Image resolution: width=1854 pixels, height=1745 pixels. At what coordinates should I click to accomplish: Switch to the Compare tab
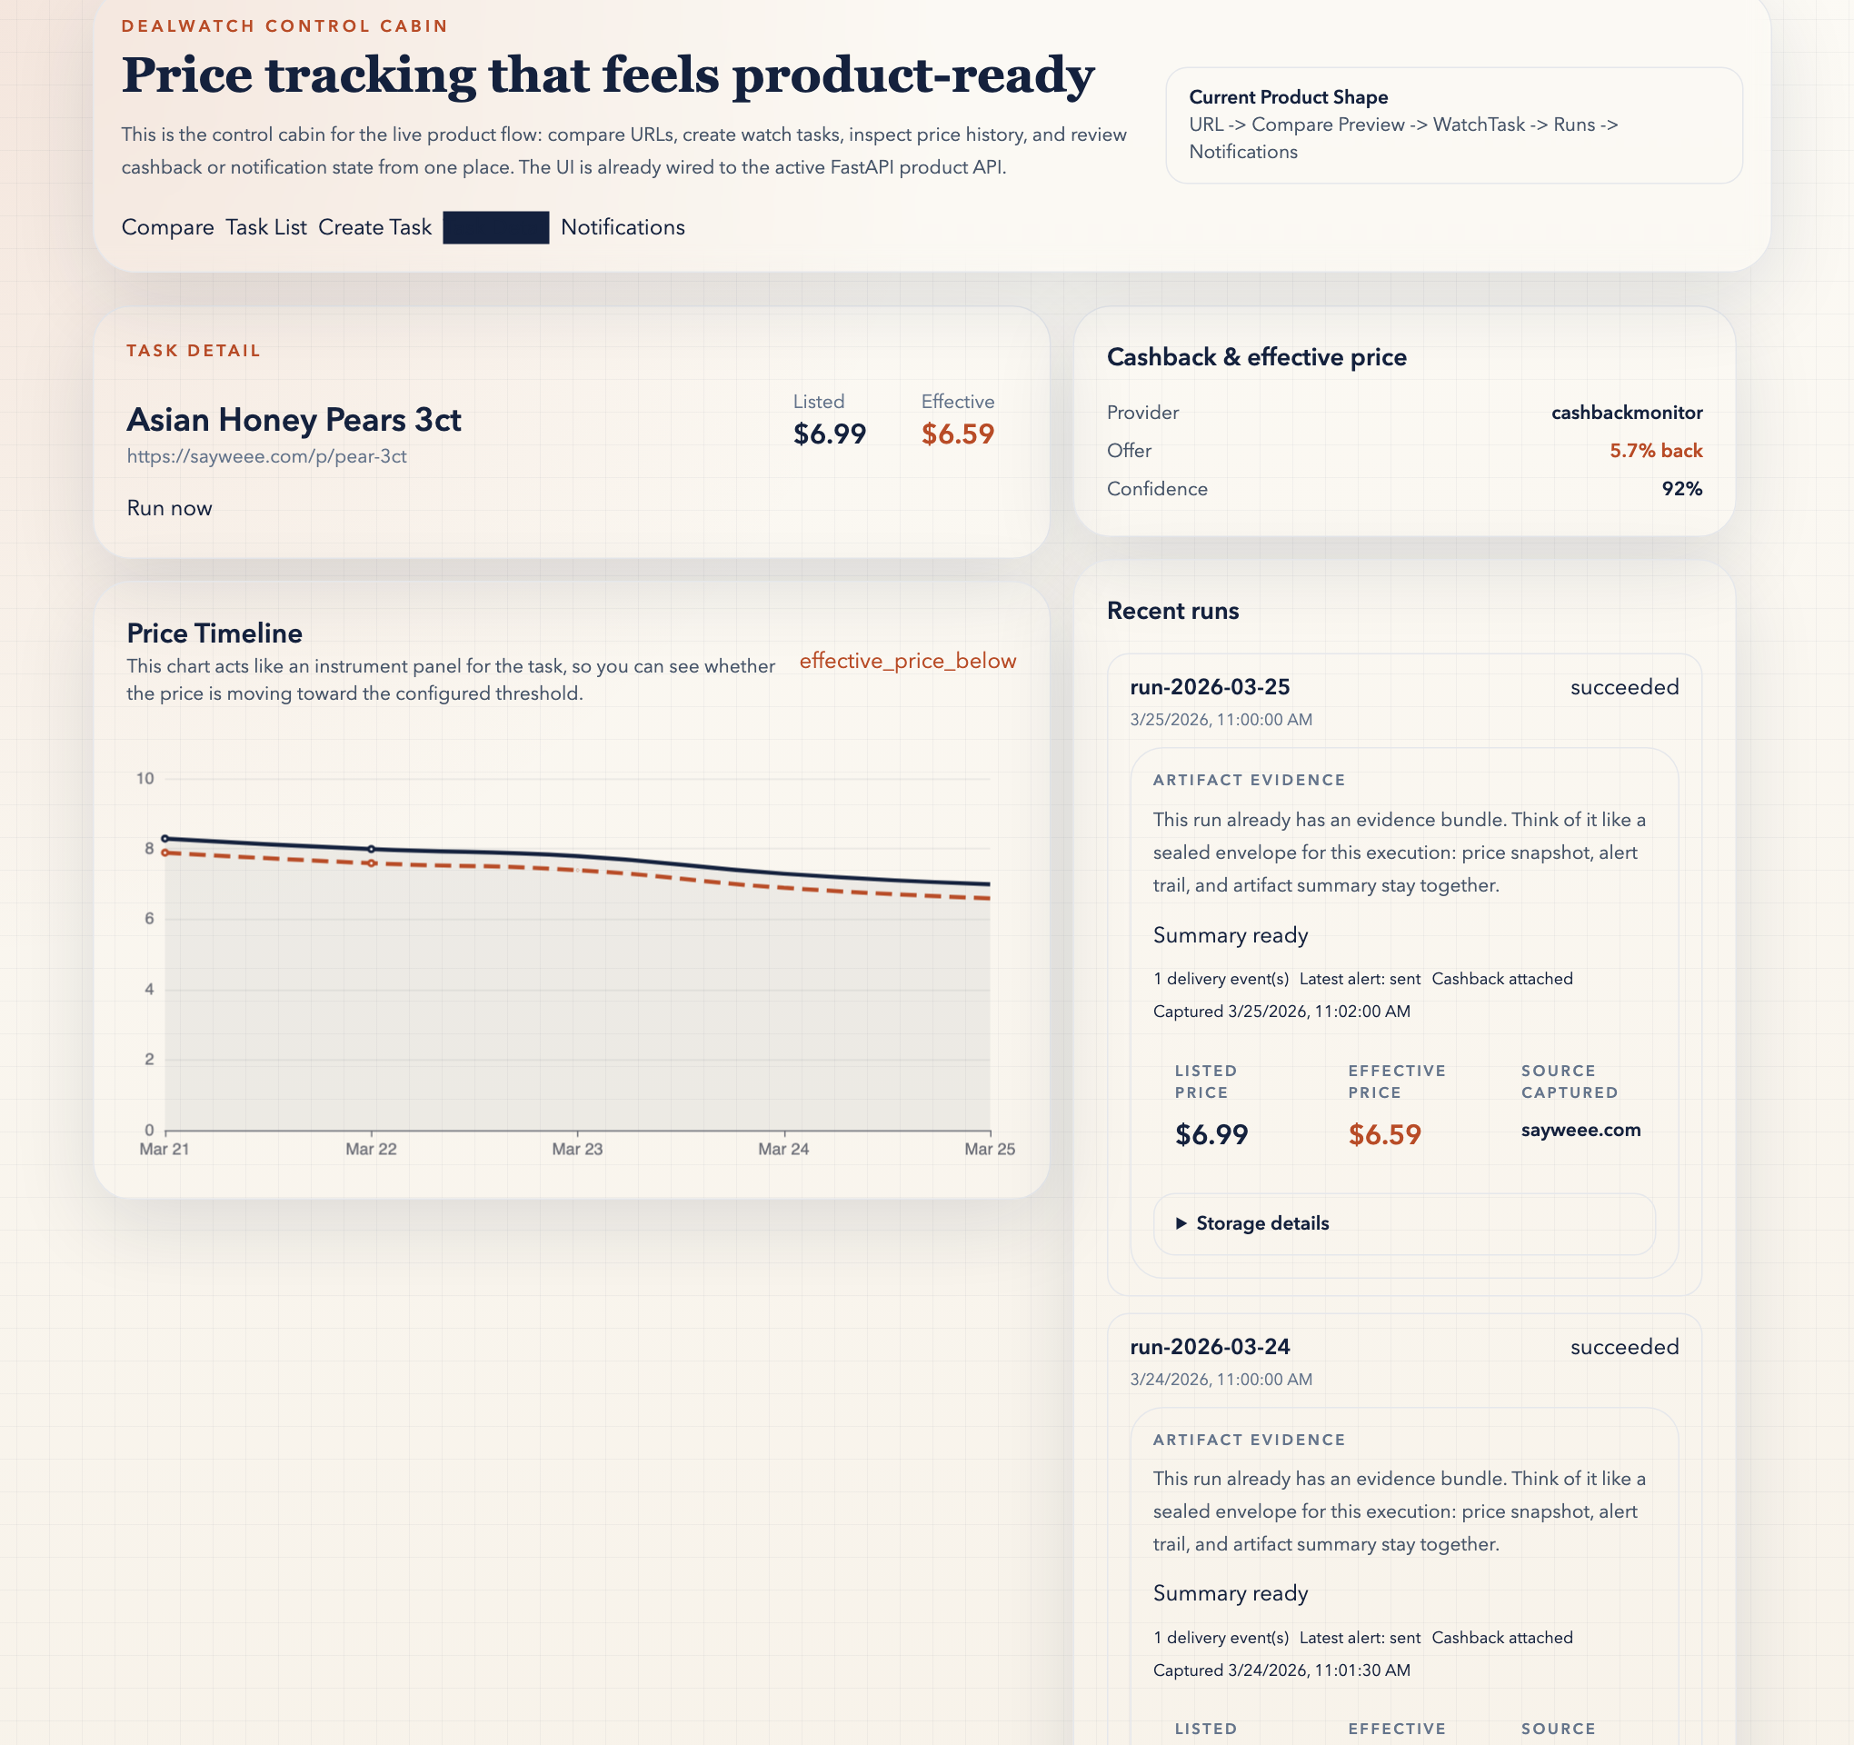[x=168, y=226]
